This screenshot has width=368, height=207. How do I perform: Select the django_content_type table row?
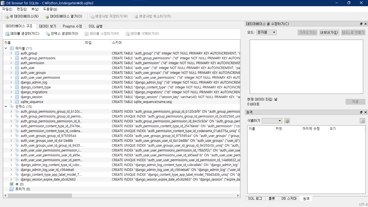tap(121, 87)
